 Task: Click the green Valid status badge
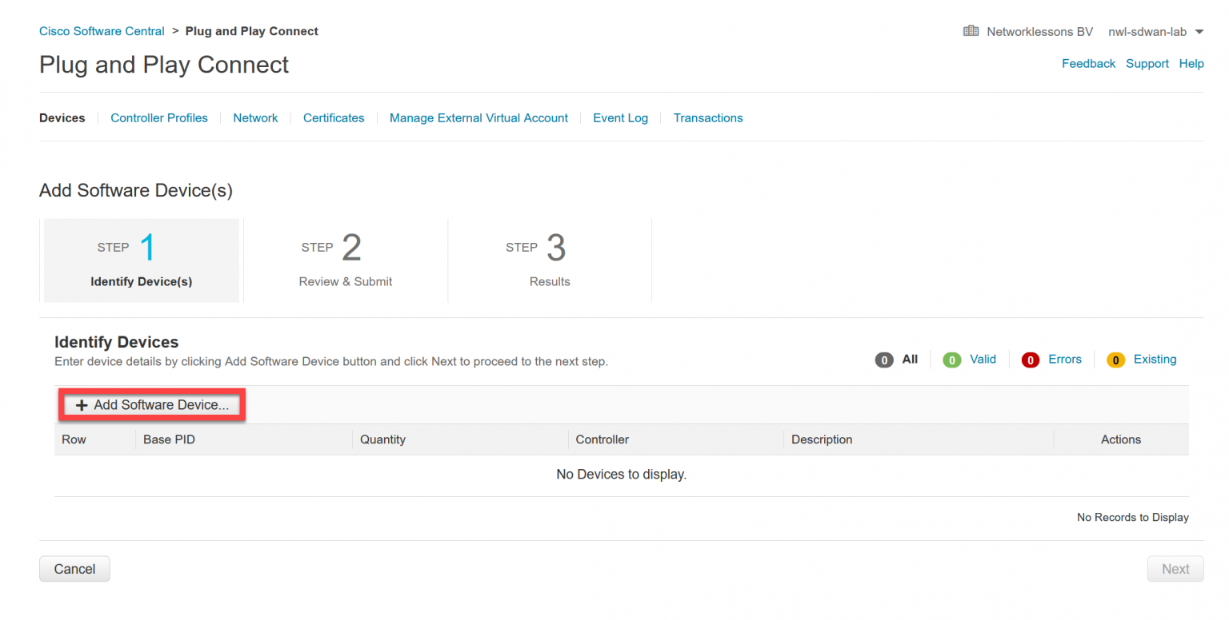(x=951, y=360)
